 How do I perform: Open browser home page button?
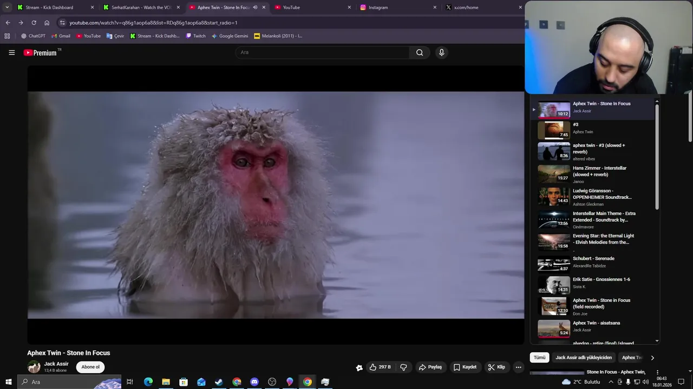click(47, 23)
